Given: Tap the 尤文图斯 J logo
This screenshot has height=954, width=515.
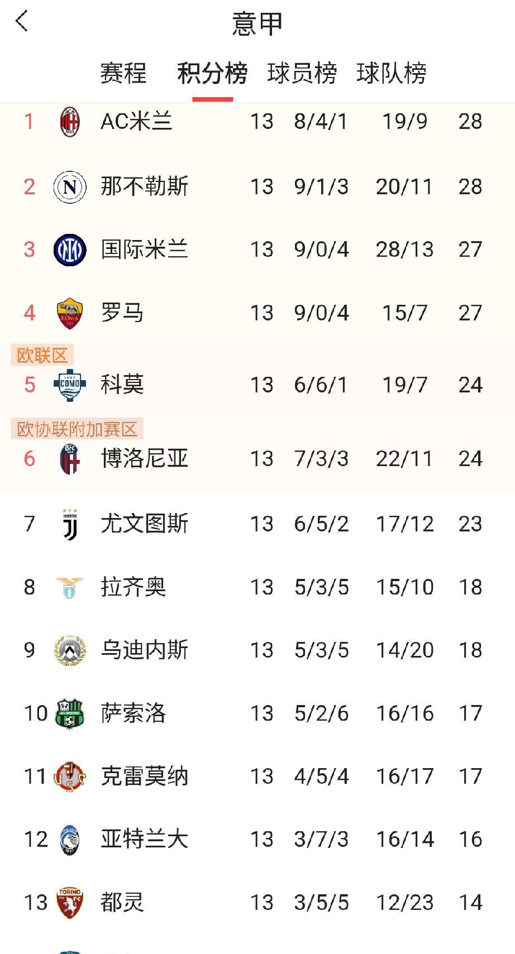Looking at the screenshot, I should point(70,524).
